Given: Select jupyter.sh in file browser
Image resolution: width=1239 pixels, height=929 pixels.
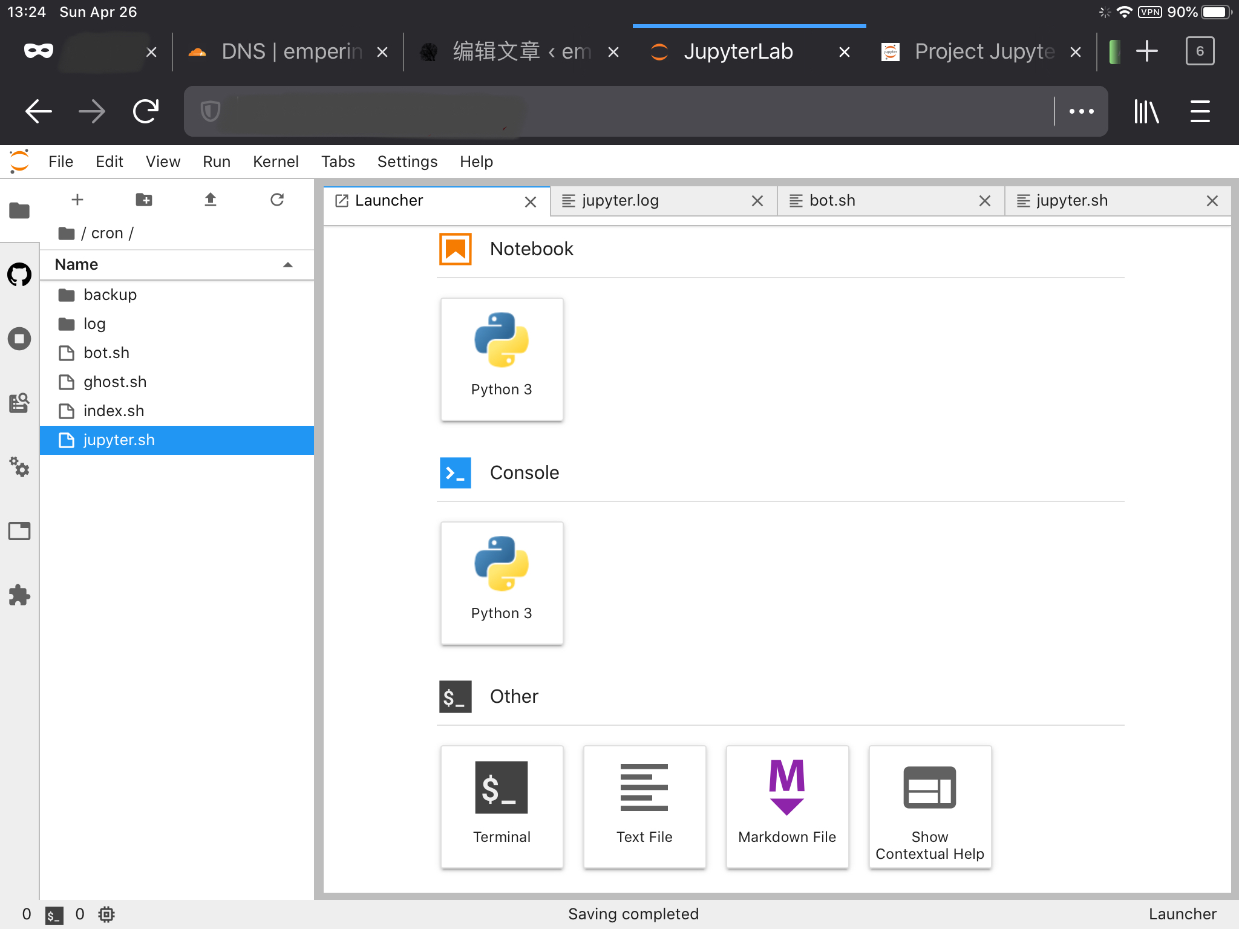Looking at the screenshot, I should click(177, 440).
